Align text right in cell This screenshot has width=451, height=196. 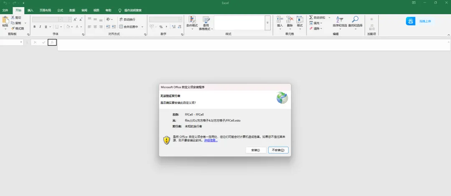coord(101,27)
